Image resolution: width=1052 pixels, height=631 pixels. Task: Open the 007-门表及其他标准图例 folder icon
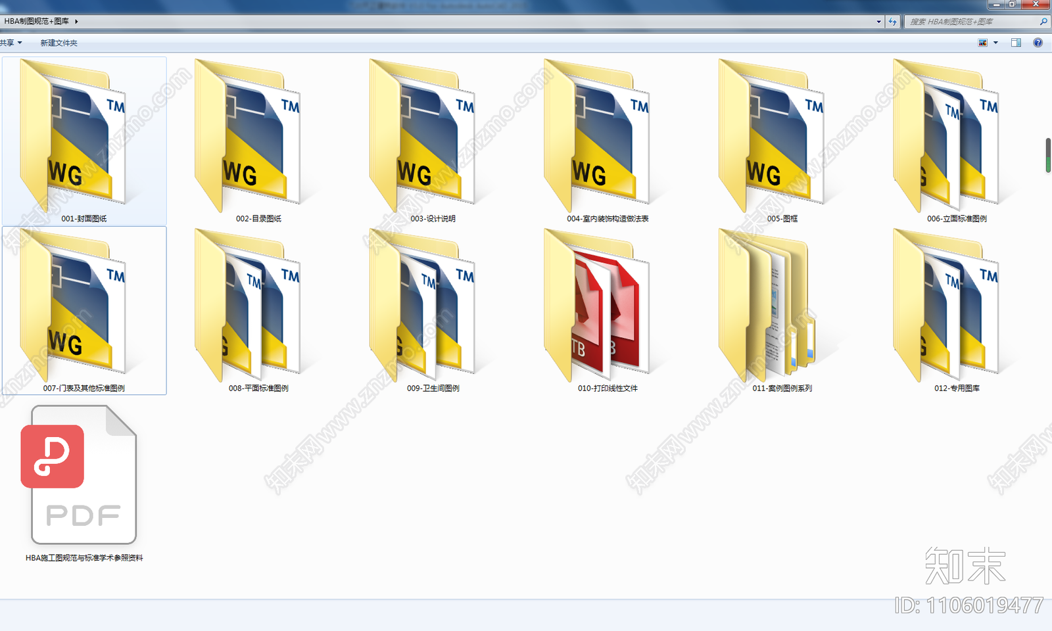(x=74, y=304)
